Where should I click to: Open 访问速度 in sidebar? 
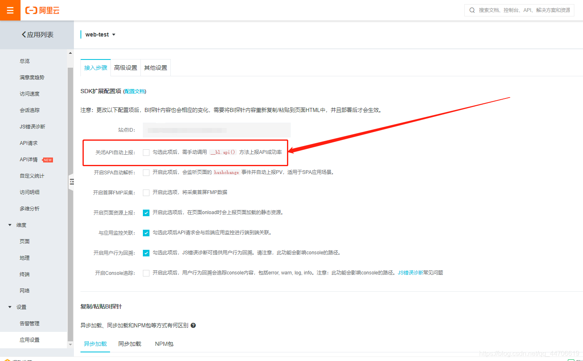(x=30, y=94)
